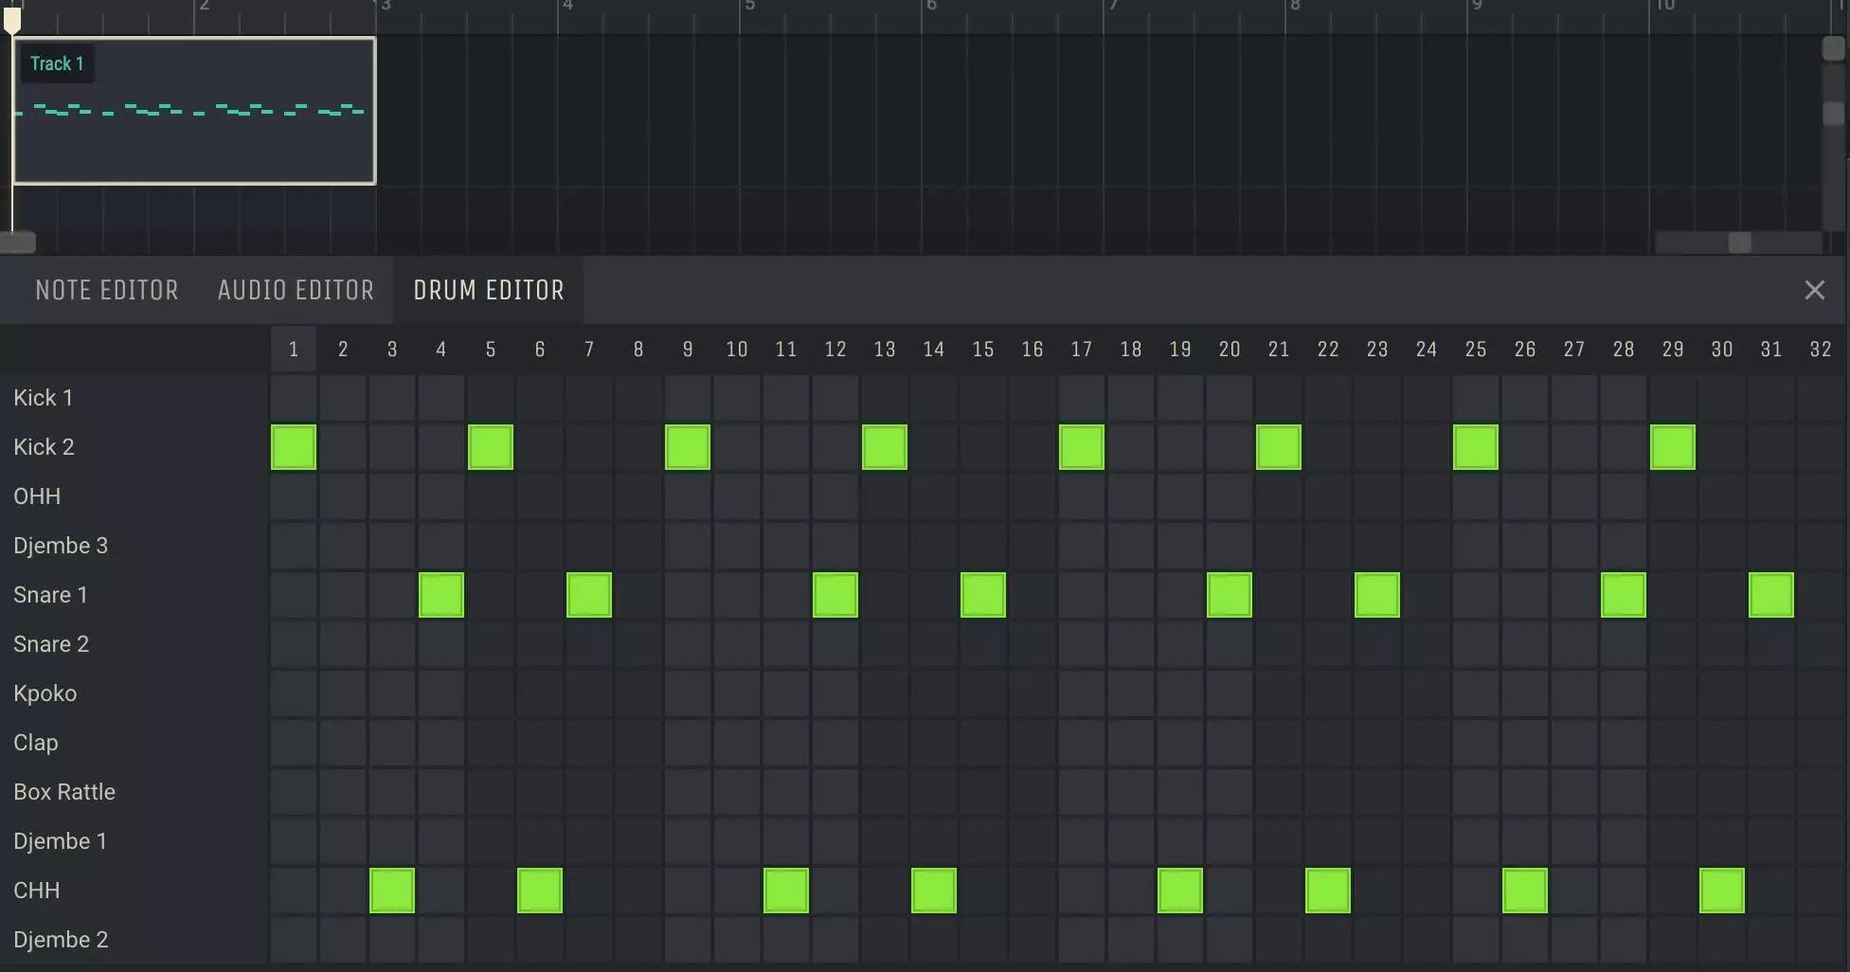Disable the Snare 1 hit on step 4

[440, 594]
